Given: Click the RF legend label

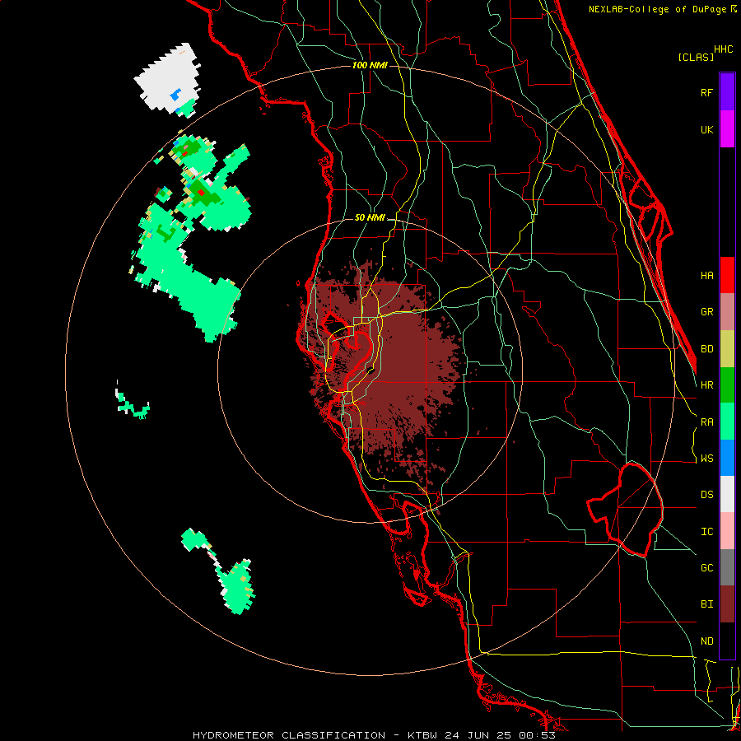Looking at the screenshot, I should [706, 92].
